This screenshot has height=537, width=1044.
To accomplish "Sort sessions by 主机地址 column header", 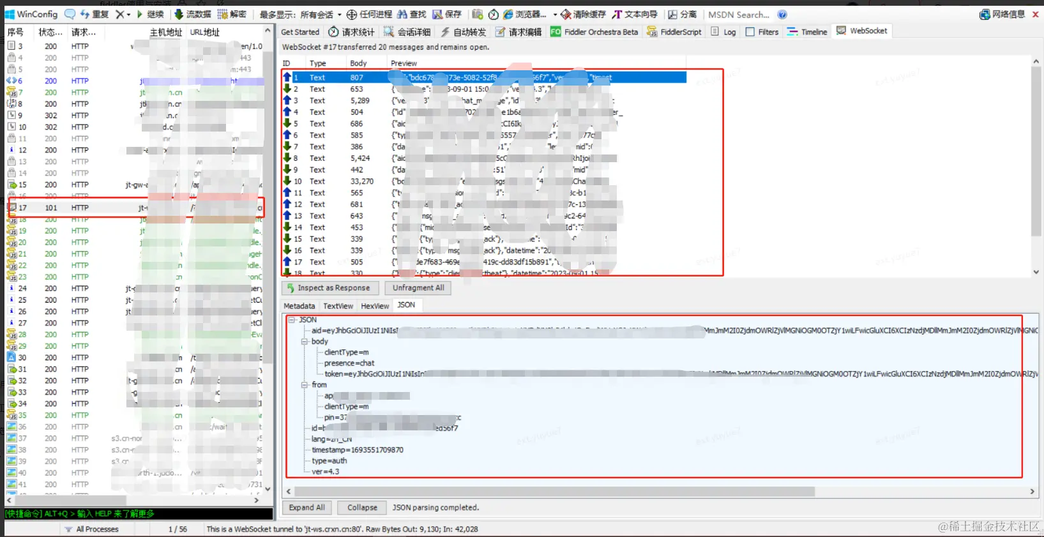I will click(x=166, y=32).
